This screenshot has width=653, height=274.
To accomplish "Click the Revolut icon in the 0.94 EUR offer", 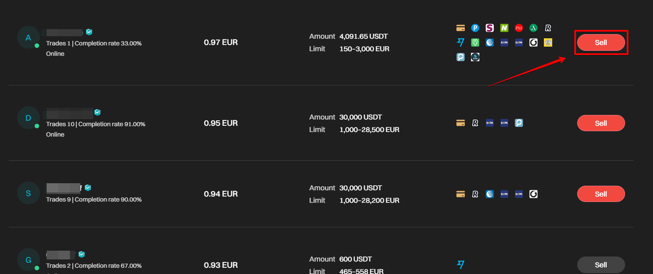I will tap(475, 194).
